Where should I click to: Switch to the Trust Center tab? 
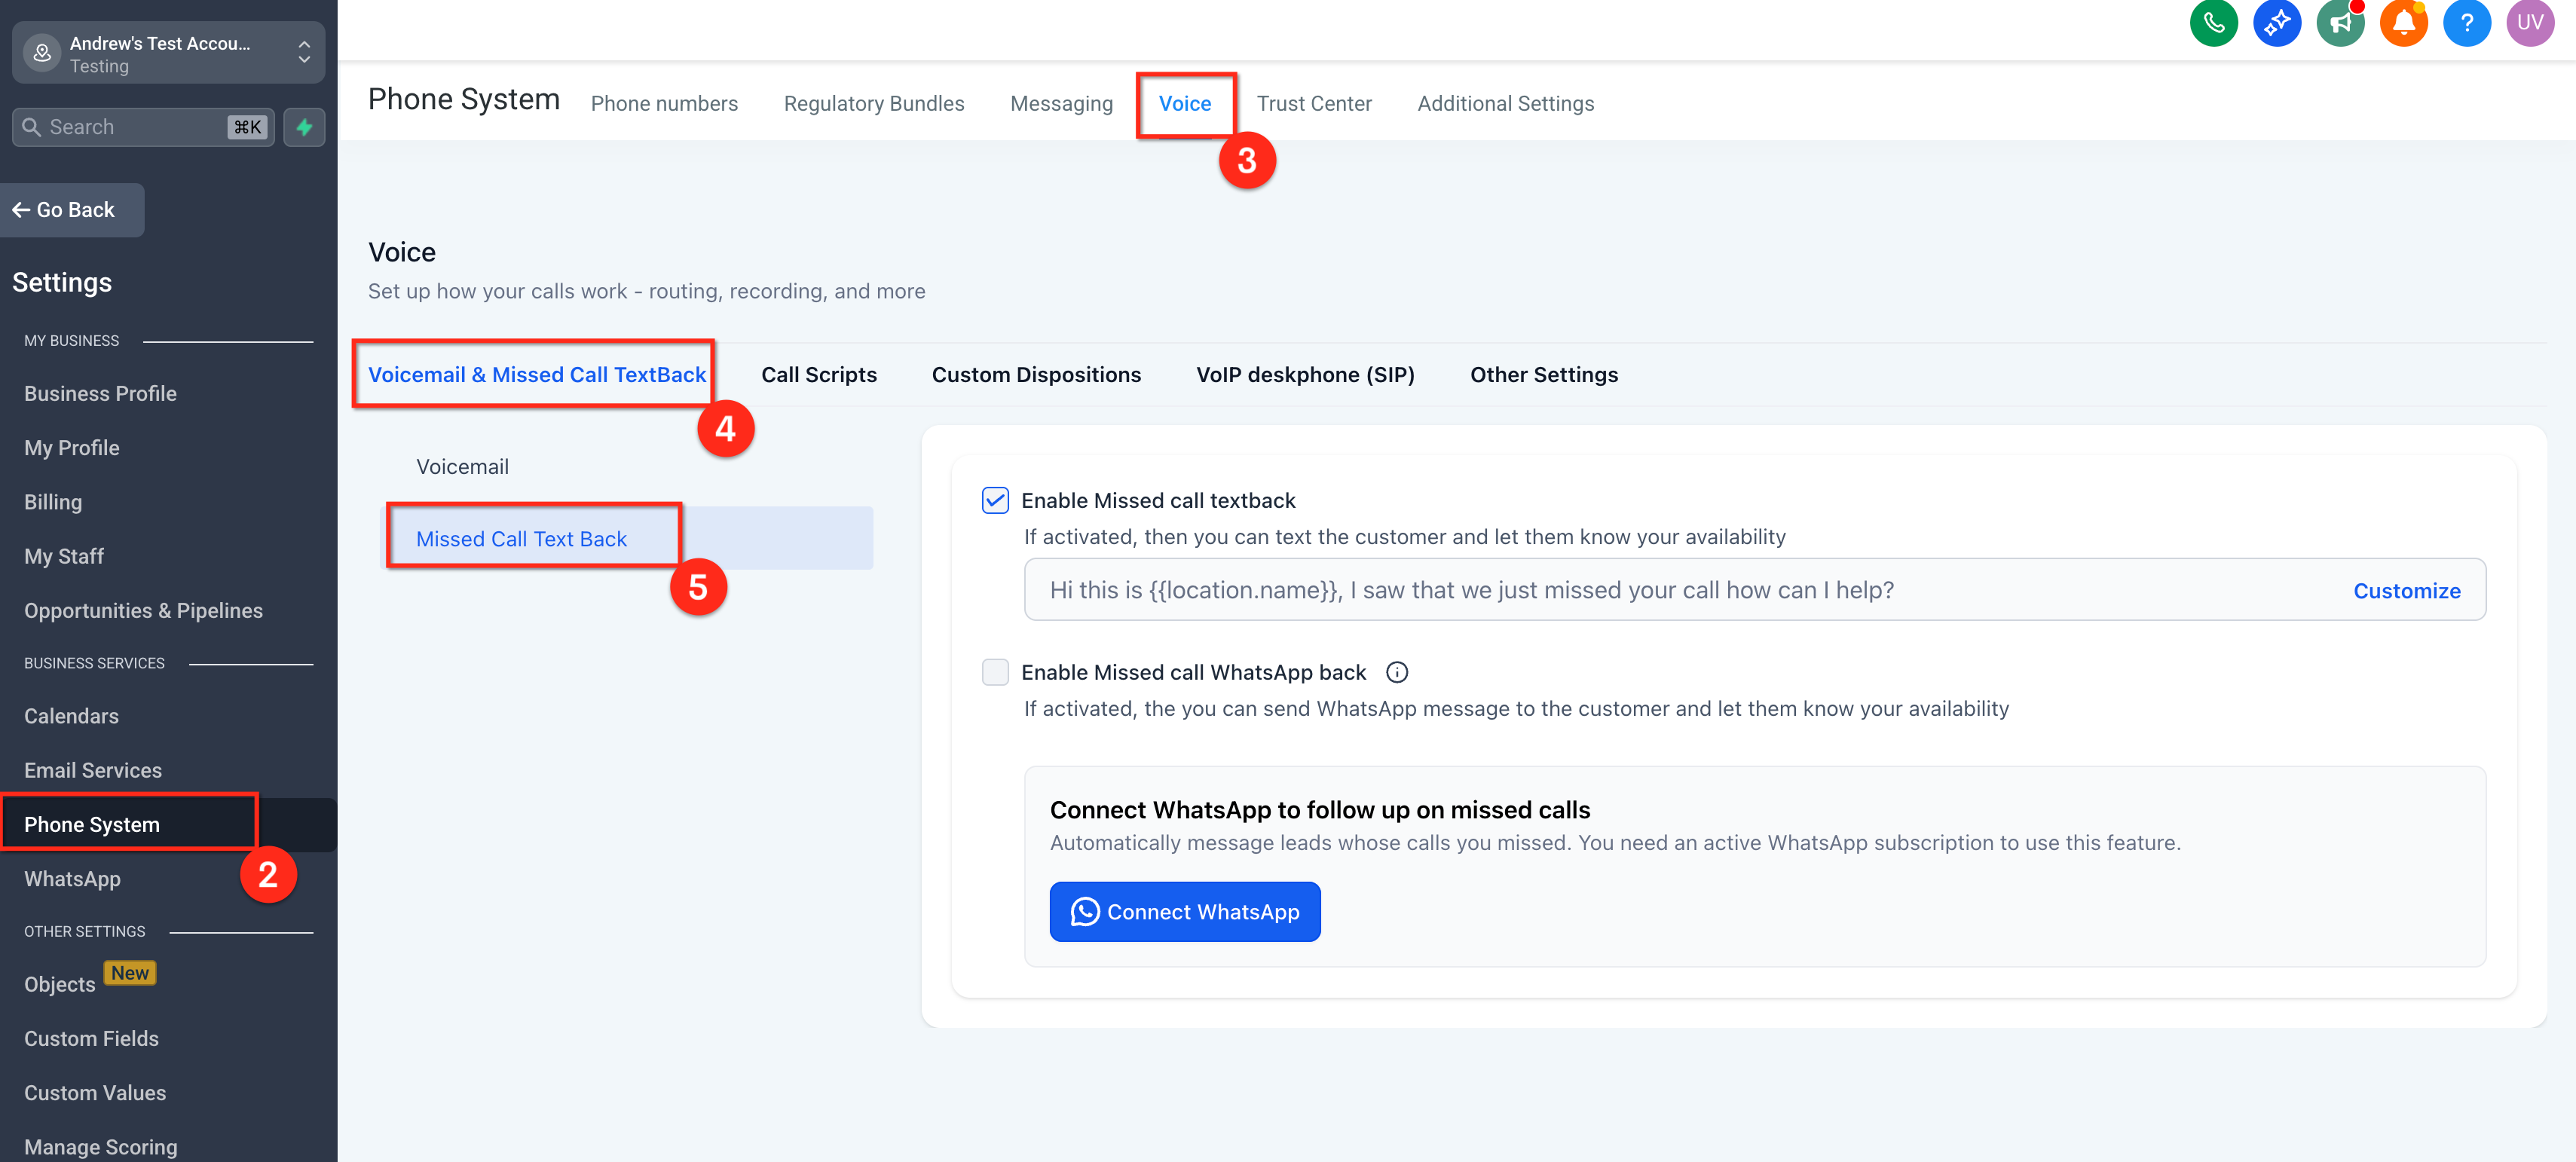(x=1313, y=103)
